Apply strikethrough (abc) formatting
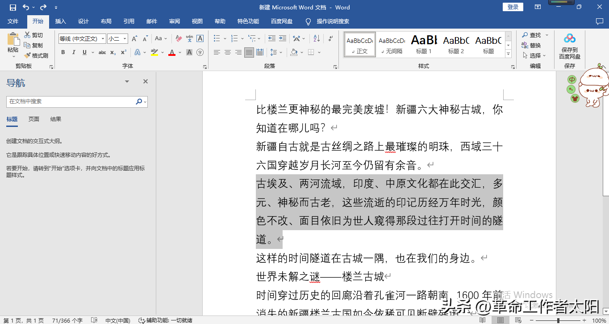The height and width of the screenshot is (324, 609). [x=102, y=52]
